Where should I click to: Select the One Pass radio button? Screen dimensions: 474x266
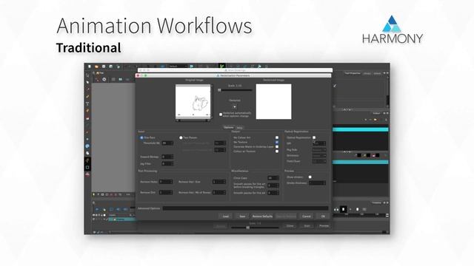pyautogui.click(x=141, y=137)
